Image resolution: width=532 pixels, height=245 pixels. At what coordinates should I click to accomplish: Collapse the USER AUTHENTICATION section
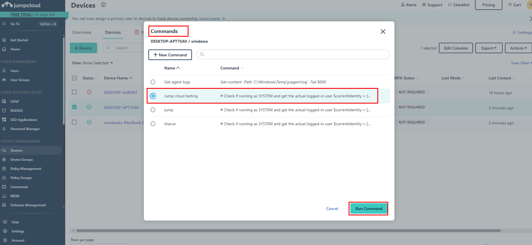coord(21,92)
